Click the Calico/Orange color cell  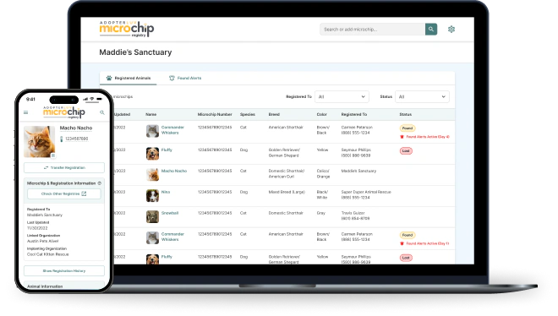point(324,174)
